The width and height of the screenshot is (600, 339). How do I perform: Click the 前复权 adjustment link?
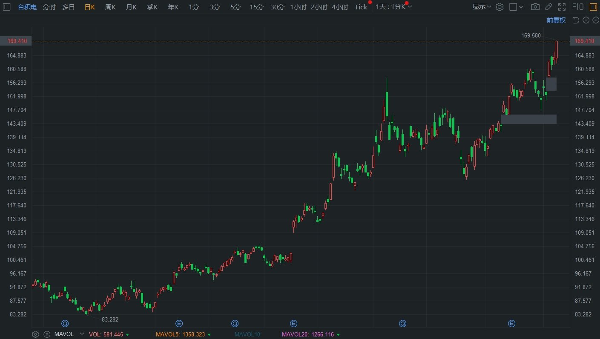[556, 20]
